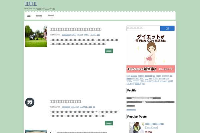200x133 pixels.
Task: Click the Profile section heading
Action: coord(132,90)
